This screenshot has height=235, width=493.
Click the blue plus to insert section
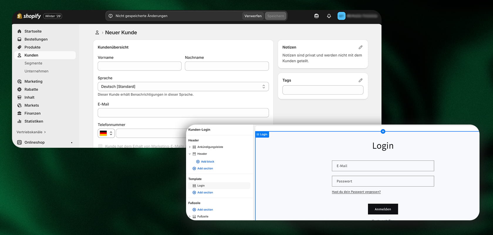[x=383, y=131]
